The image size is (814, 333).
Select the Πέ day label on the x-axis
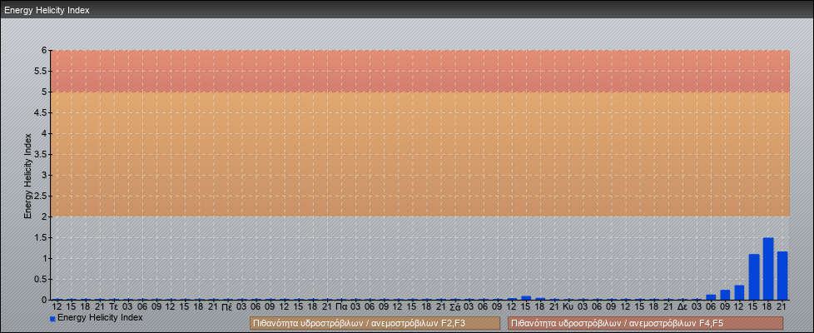click(x=227, y=307)
